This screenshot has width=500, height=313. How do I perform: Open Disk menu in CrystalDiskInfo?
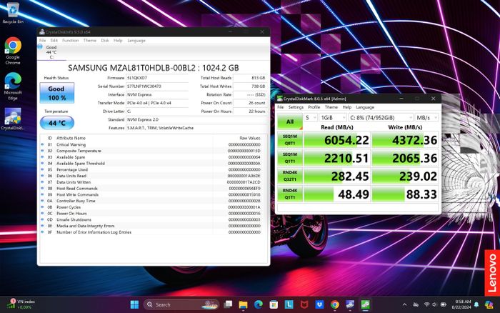coord(105,41)
